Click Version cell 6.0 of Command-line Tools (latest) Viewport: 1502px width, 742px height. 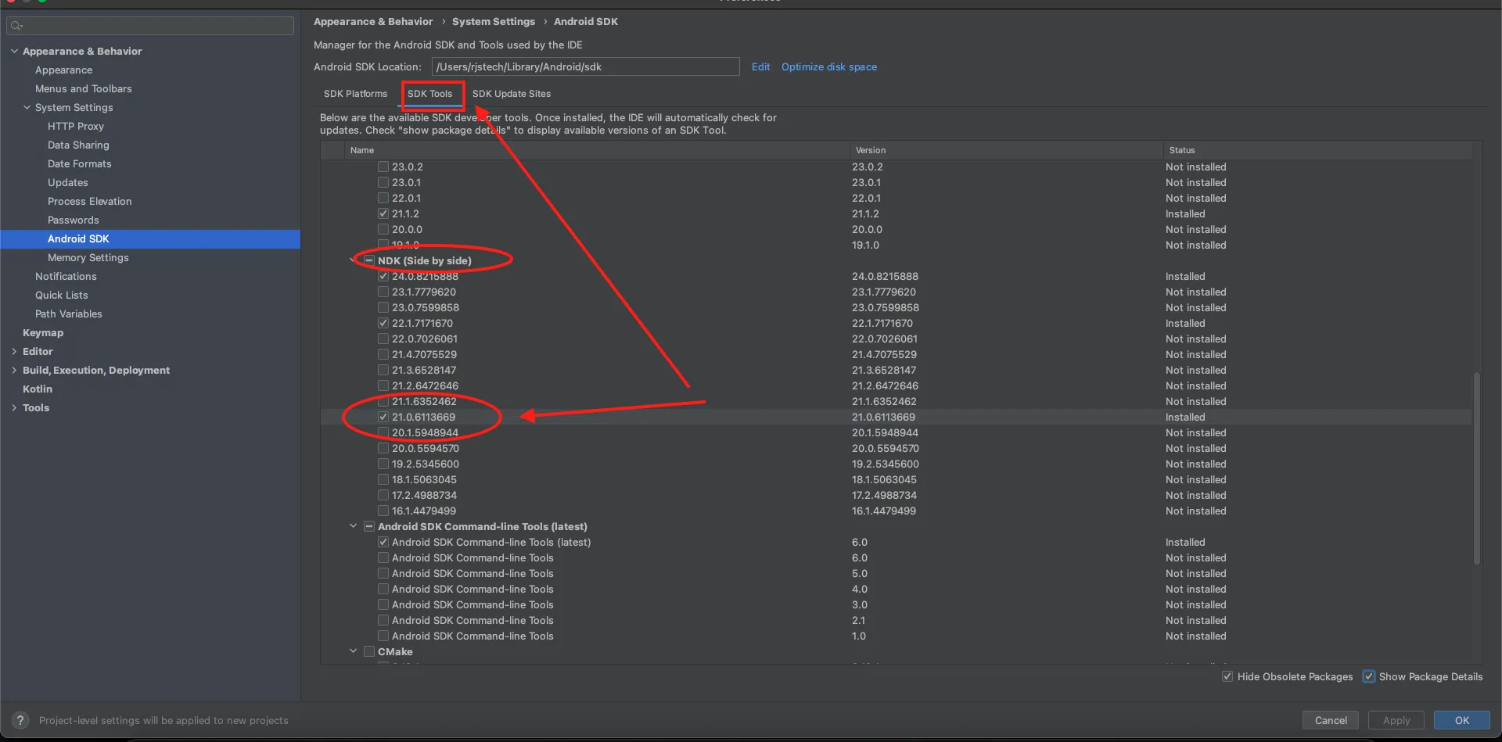[x=860, y=542]
